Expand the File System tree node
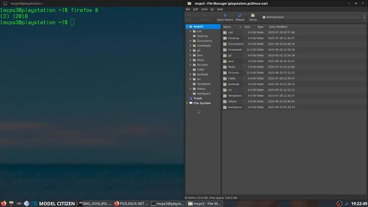Image resolution: width=368 pixels, height=207 pixels. (x=187, y=103)
